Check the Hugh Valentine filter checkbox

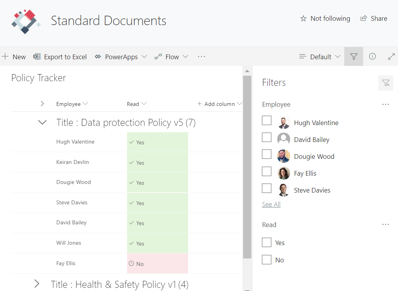267,120
